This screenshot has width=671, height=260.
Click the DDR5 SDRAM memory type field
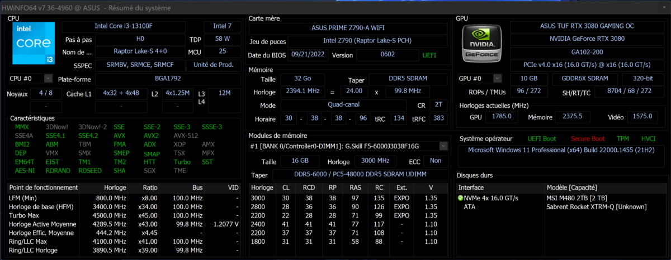click(x=408, y=79)
